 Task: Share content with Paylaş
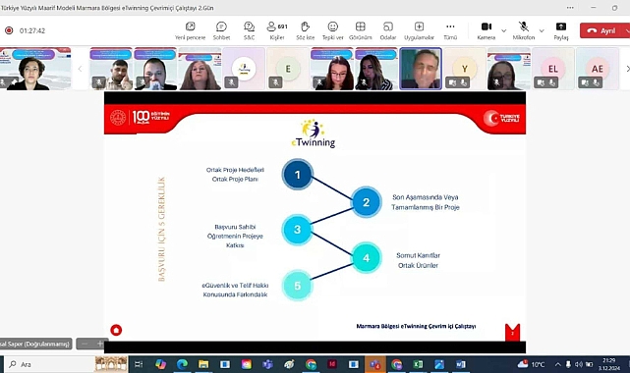(561, 30)
